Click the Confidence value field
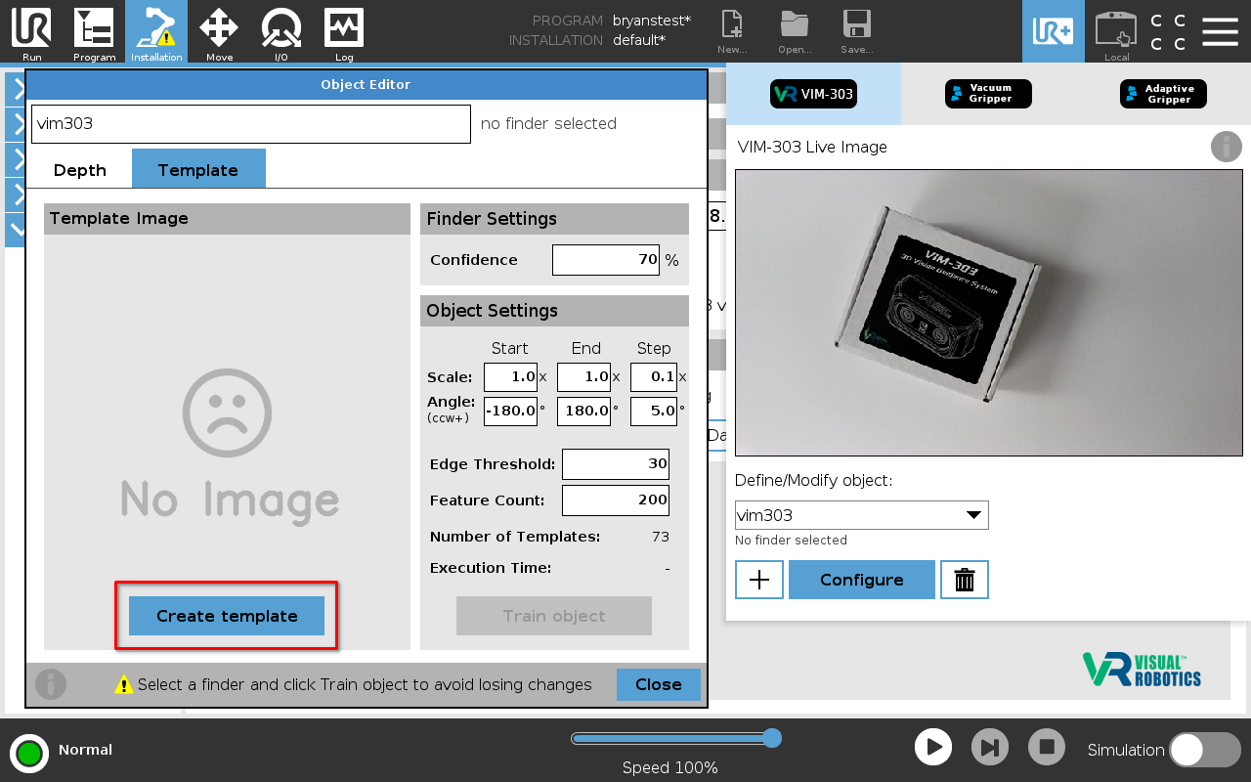The image size is (1251, 782). click(x=606, y=260)
